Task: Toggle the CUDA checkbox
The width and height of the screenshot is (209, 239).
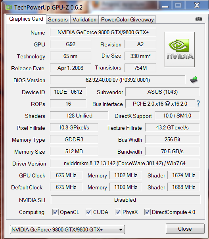Action: click(x=88, y=212)
